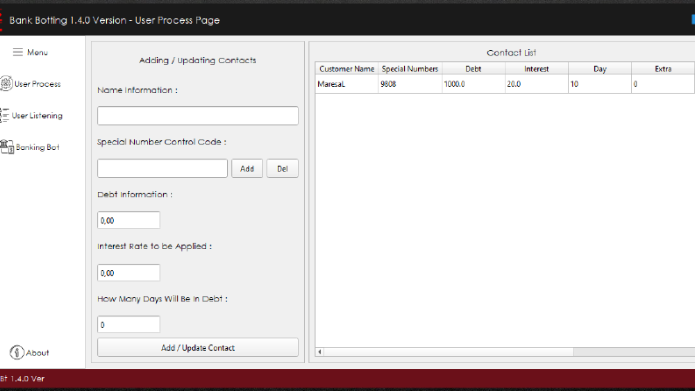Click the Menu label
The image size is (695, 391).
37,53
